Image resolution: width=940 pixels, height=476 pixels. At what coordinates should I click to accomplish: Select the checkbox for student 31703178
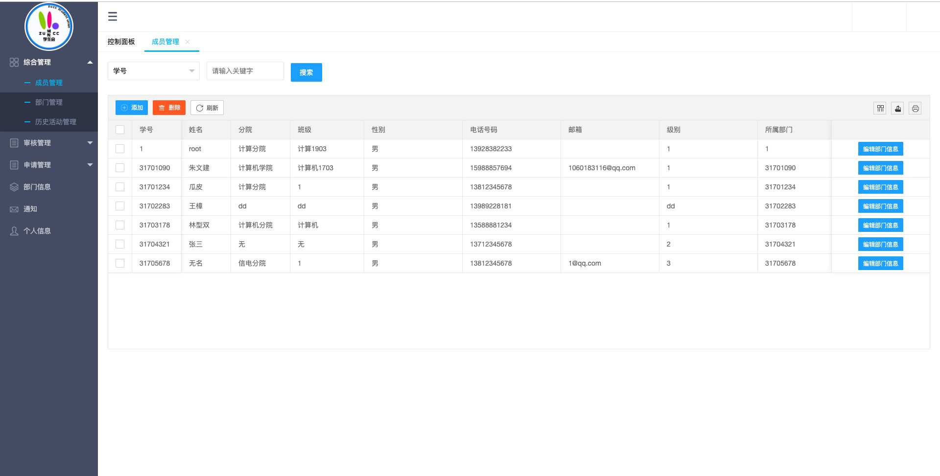click(120, 225)
